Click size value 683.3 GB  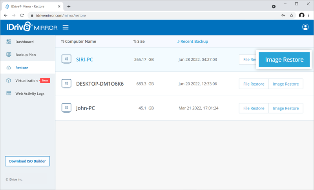145,84
